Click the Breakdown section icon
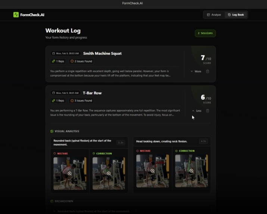The image size is (267, 214). 52,201
